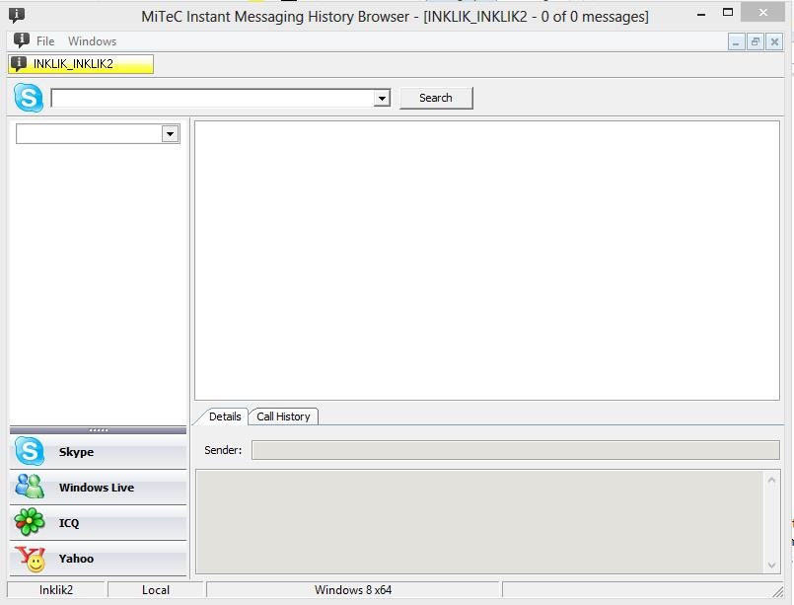Select the ICQ flower icon
This screenshot has width=794, height=605.
tap(30, 522)
